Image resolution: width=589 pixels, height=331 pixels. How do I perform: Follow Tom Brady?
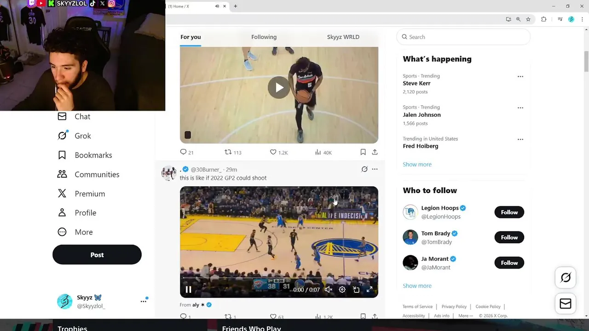coord(509,237)
